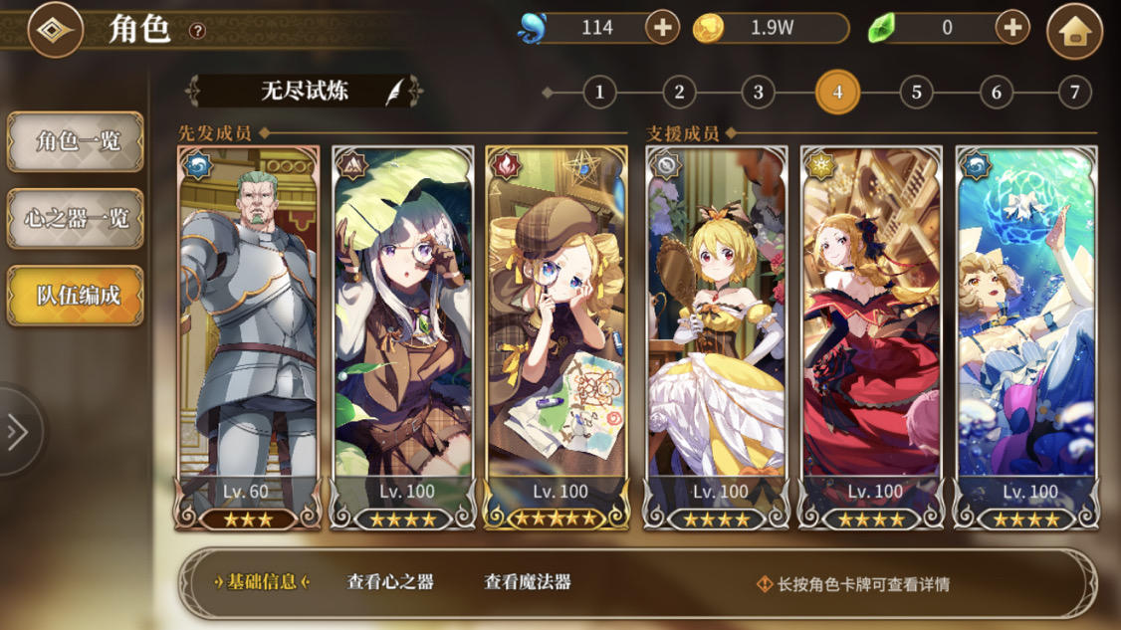The image size is (1121, 630).
Task: Switch to 心之器一览 tab
Action: [76, 218]
